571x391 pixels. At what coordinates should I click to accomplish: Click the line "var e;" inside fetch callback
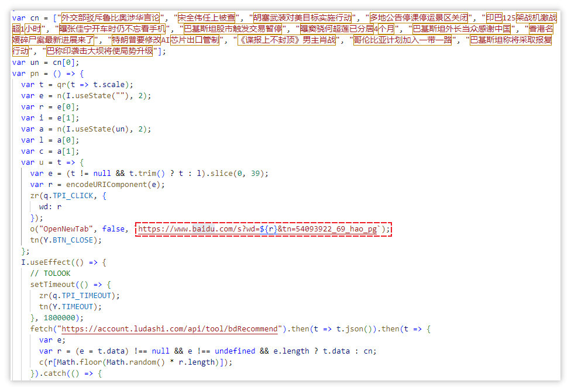[53, 340]
